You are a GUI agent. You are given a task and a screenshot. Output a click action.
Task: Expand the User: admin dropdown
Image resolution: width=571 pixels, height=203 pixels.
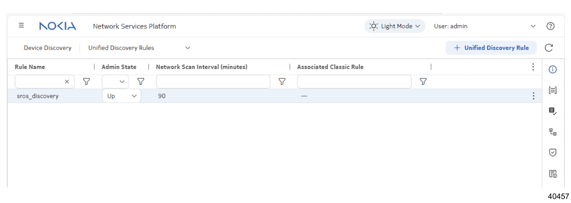[x=533, y=26]
